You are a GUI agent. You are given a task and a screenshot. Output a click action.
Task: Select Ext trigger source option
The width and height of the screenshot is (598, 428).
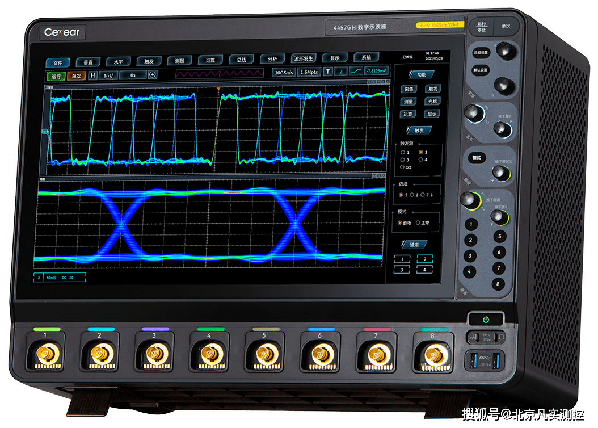tap(402, 167)
